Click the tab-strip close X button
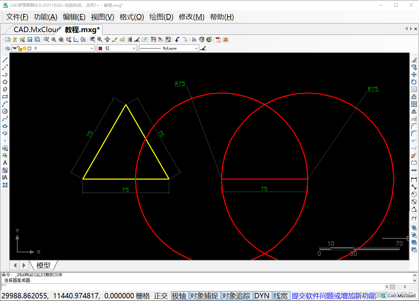The height and width of the screenshot is (301, 419). (415, 29)
